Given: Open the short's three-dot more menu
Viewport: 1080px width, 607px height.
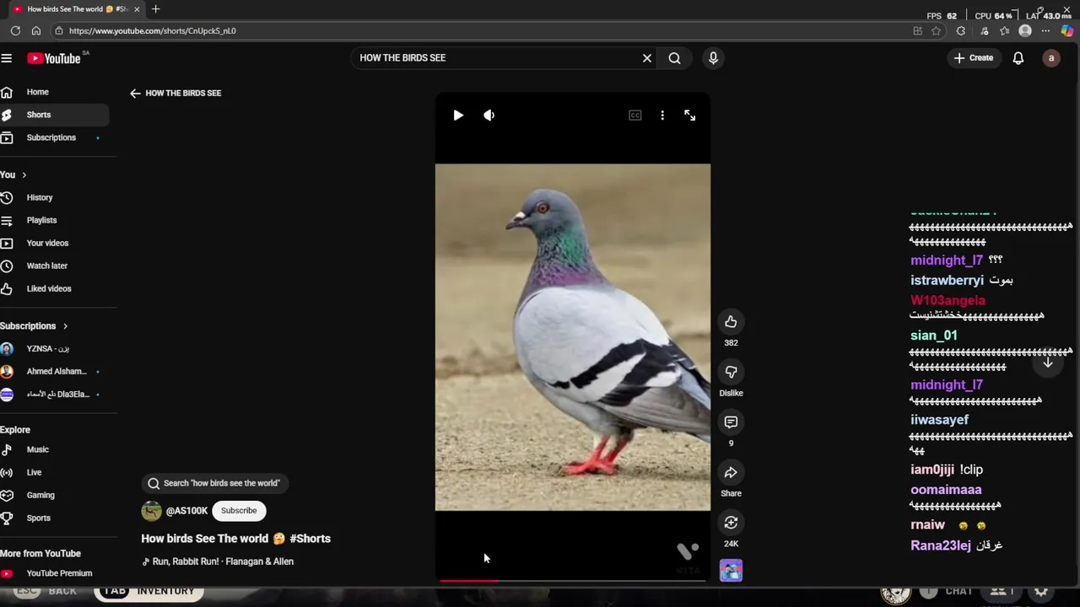Looking at the screenshot, I should 662,115.
